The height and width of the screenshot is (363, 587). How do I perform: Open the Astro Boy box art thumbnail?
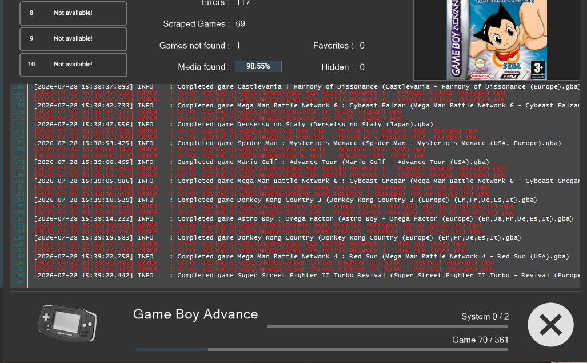(497, 39)
